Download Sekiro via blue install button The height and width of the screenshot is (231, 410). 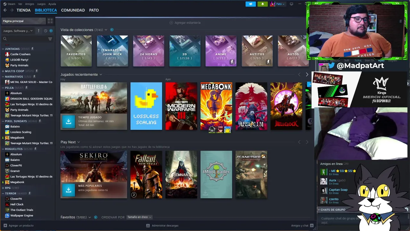point(68,190)
